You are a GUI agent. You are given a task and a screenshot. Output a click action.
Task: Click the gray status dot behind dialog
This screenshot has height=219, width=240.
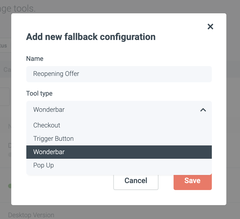pyautogui.click(x=10, y=155)
